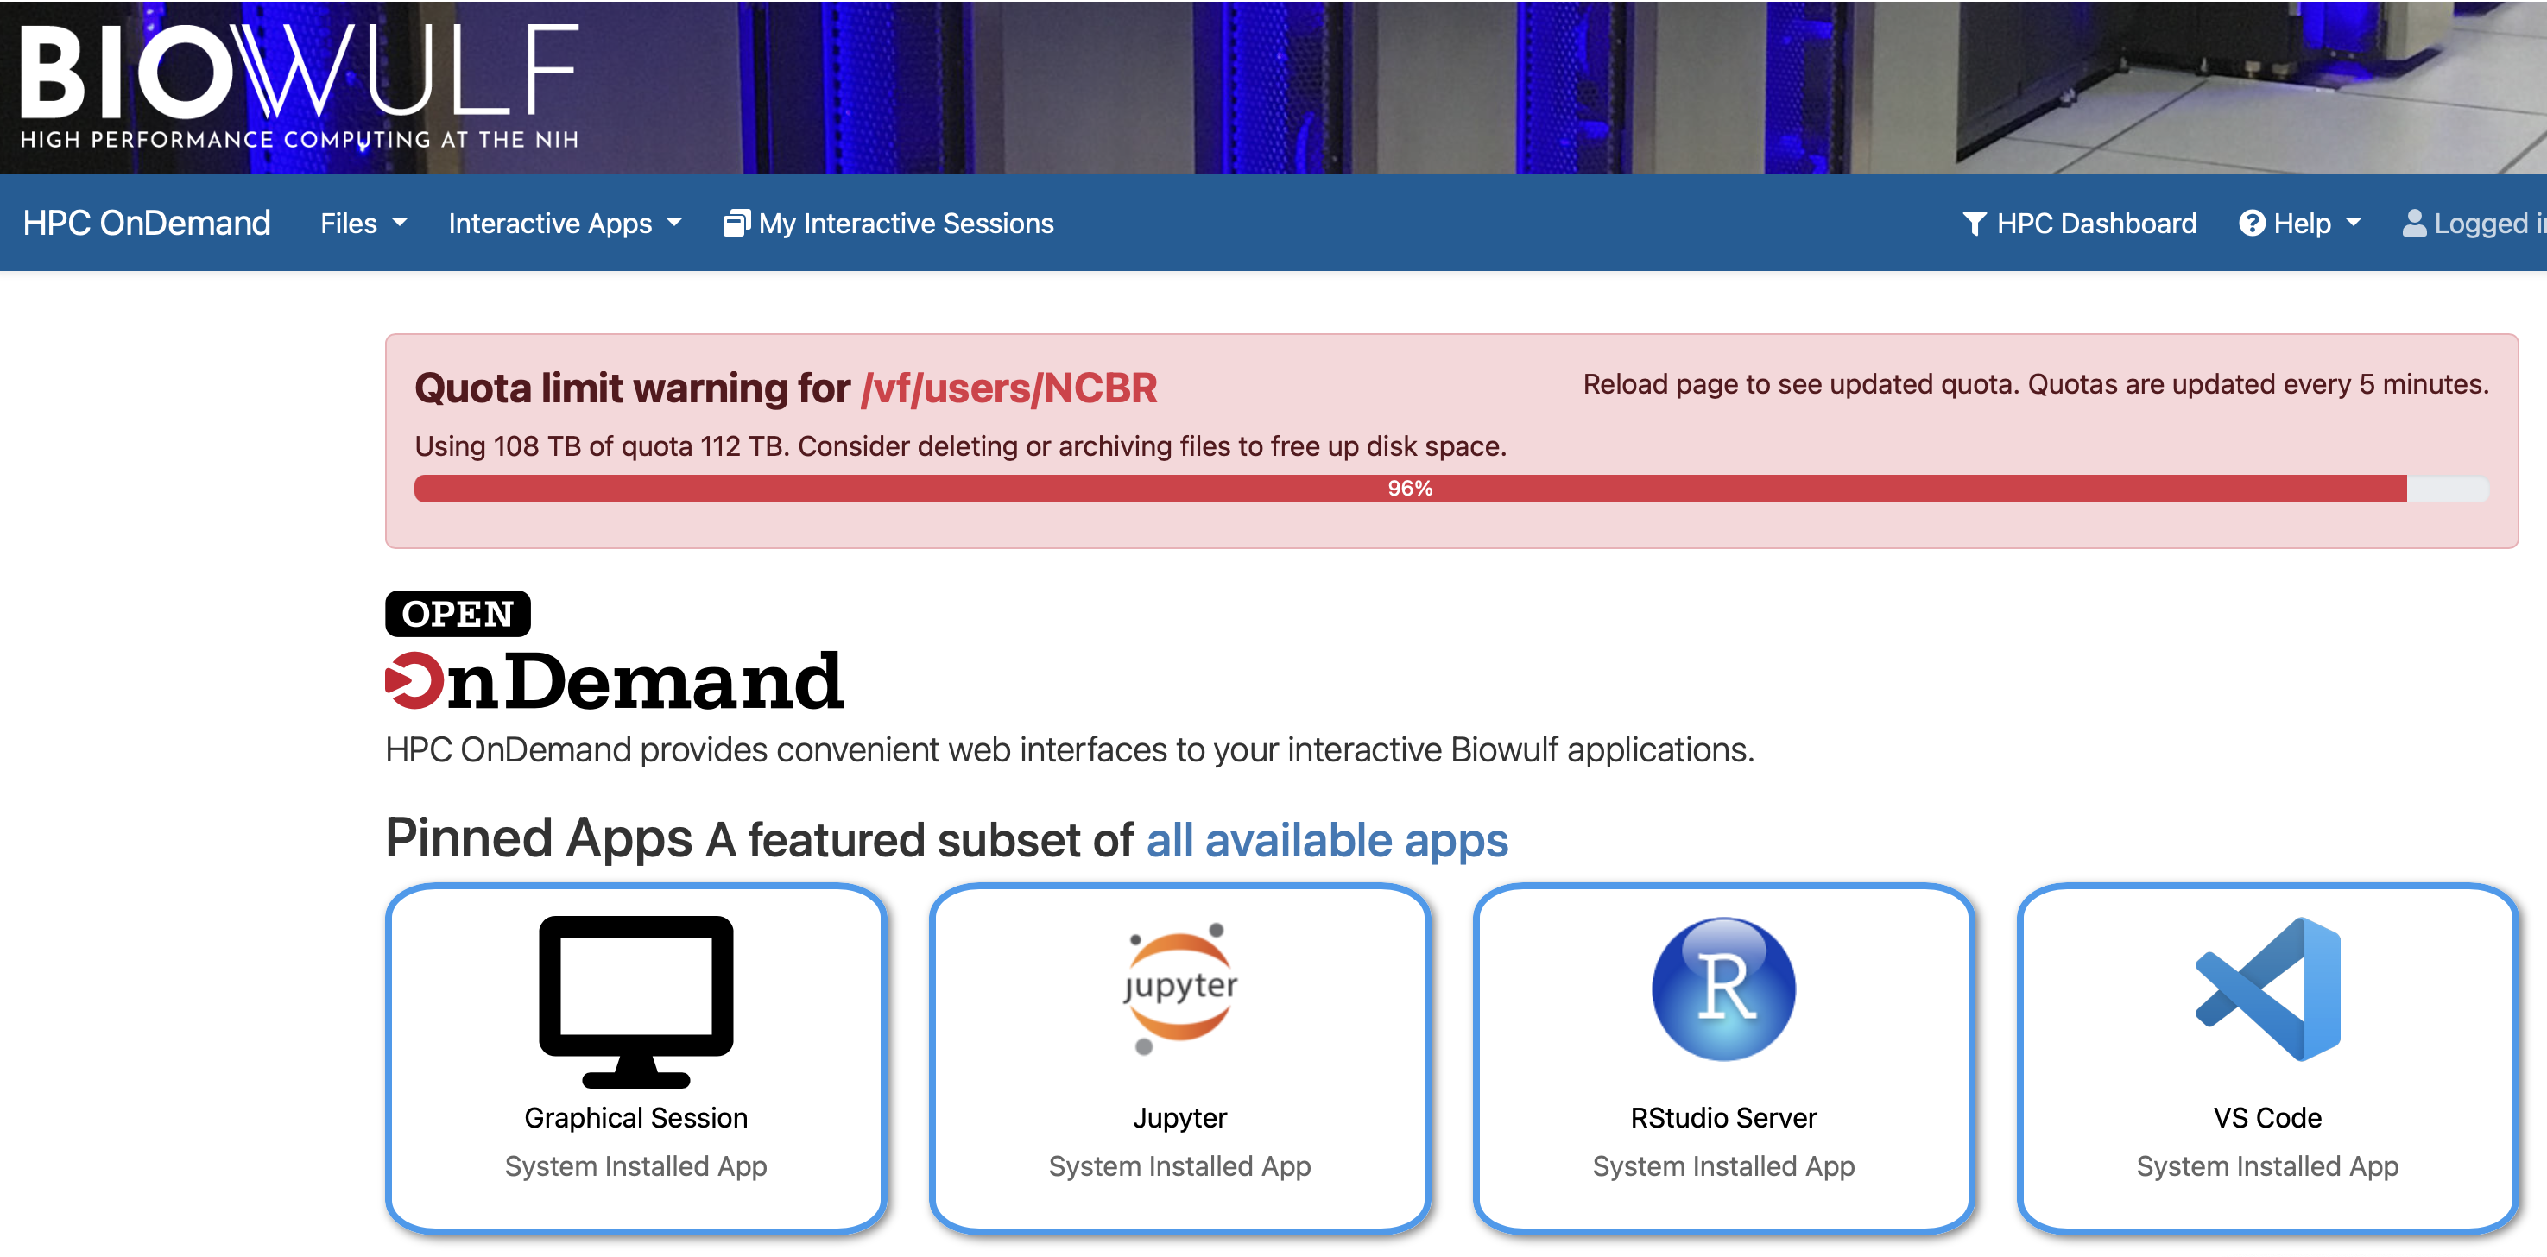Click the HPC OnDemand description sentence

pos(1070,749)
